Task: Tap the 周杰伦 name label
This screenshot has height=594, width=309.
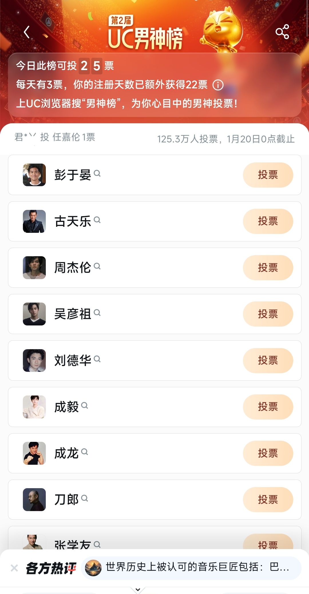Action: pyautogui.click(x=73, y=268)
